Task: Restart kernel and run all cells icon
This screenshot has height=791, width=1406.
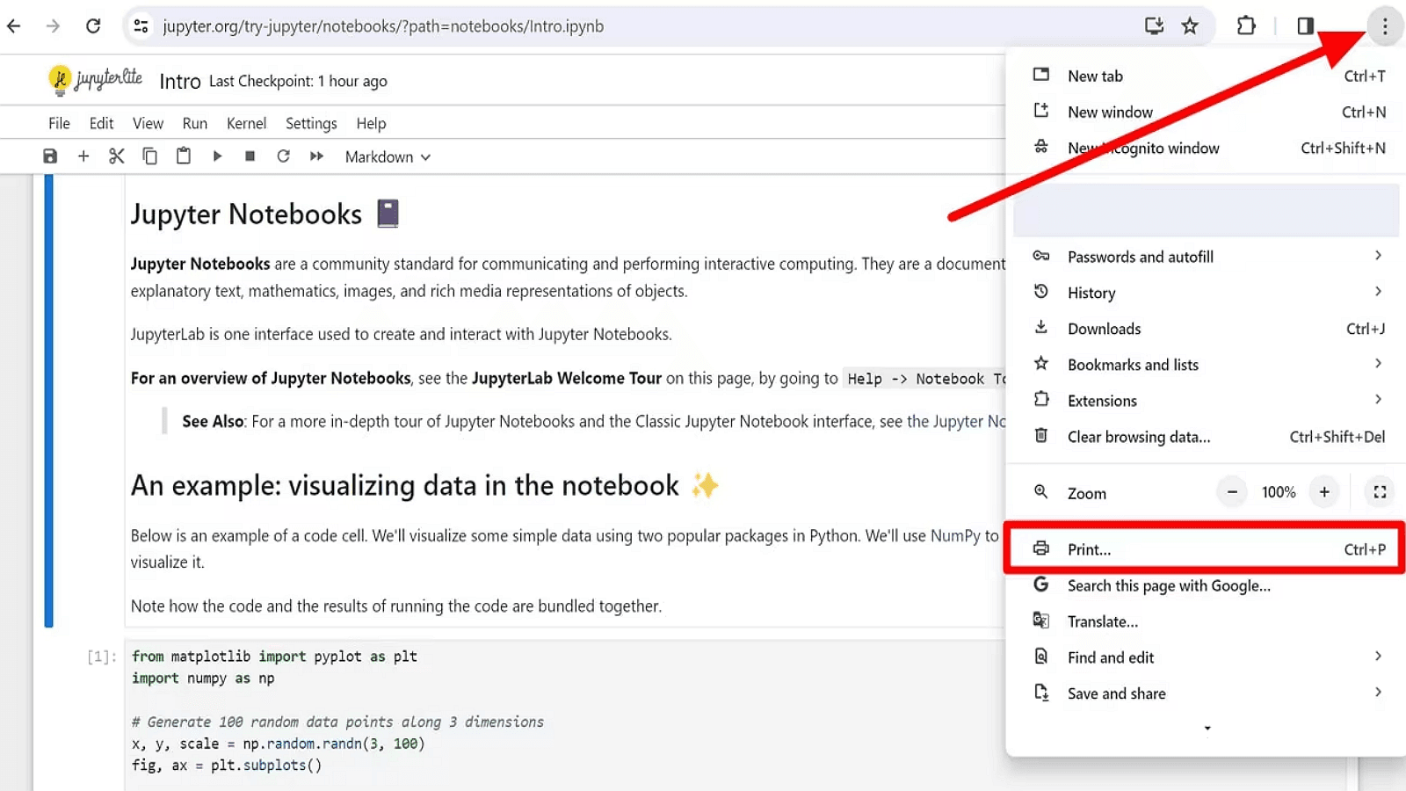Action: 316,156
